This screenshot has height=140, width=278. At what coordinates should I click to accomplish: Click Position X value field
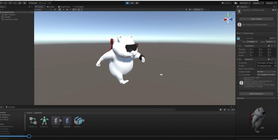pyautogui.click(x=255, y=49)
